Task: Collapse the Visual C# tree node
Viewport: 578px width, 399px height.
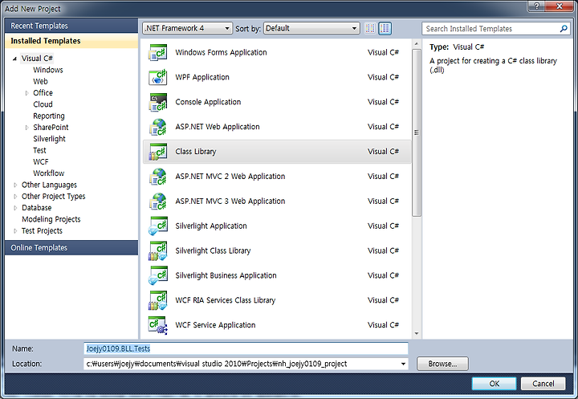Action: click(x=14, y=59)
